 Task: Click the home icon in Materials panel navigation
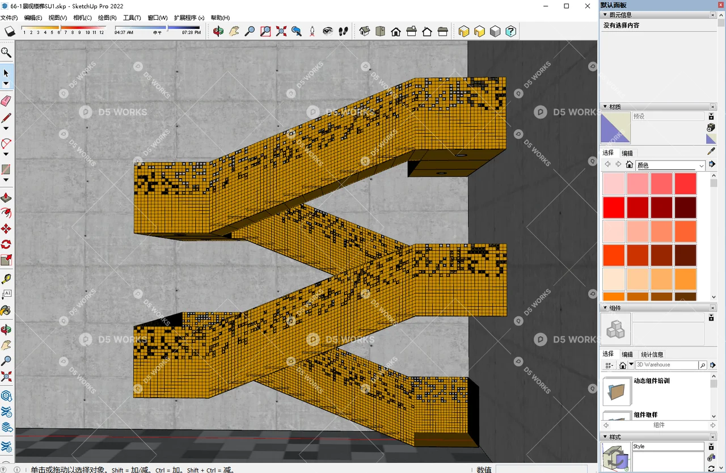tap(630, 164)
